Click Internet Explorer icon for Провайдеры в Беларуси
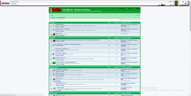Image resolution: width=191 pixels, height=96 pixels. 54,70
